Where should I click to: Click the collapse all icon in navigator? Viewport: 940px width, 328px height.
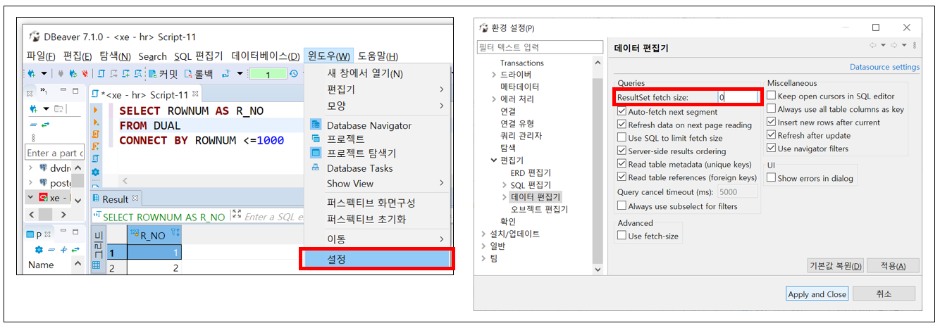click(32, 124)
